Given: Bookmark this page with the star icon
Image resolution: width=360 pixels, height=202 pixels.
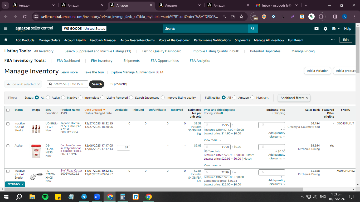Looking at the screenshot, I should point(241,17).
